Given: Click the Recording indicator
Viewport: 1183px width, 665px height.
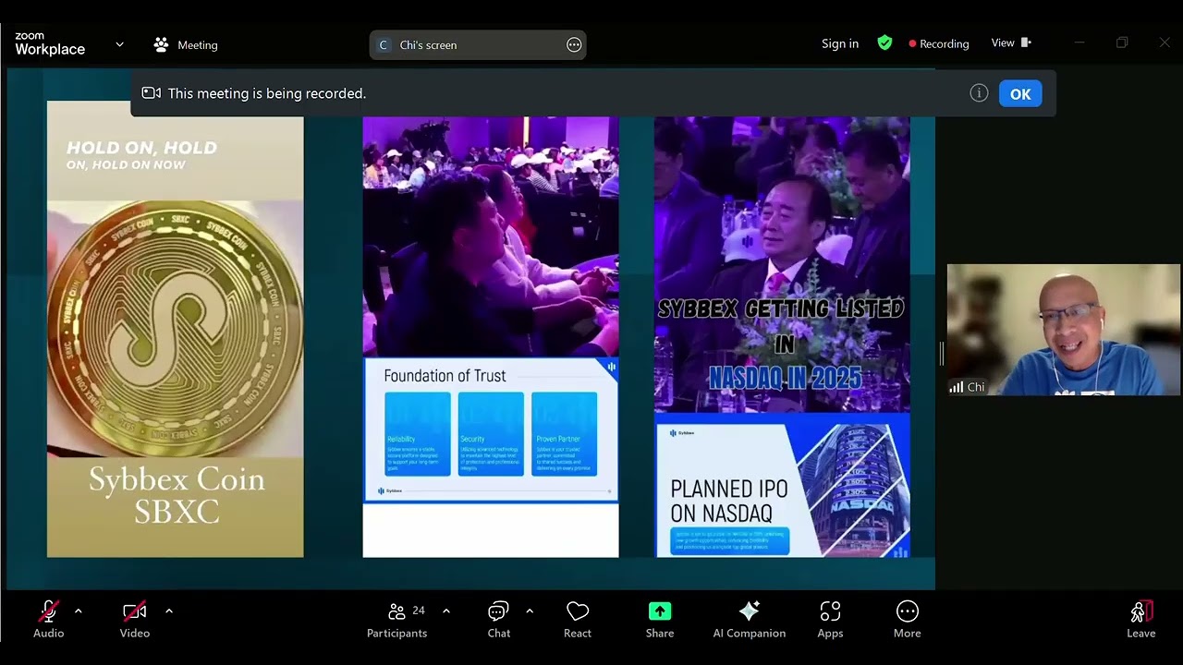Looking at the screenshot, I should pyautogui.click(x=939, y=43).
